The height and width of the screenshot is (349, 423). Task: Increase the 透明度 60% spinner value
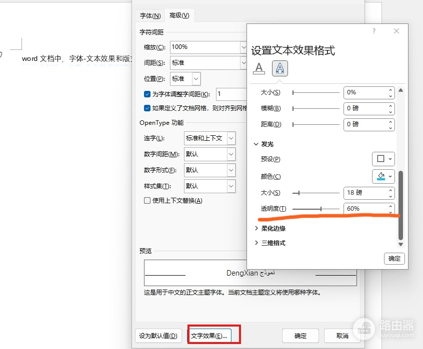pos(390,206)
